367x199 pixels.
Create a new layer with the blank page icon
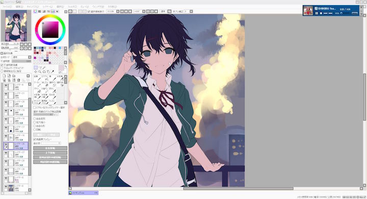(x=4, y=76)
